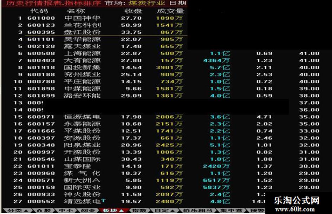Click turnover amount 4364万

tap(216, 60)
